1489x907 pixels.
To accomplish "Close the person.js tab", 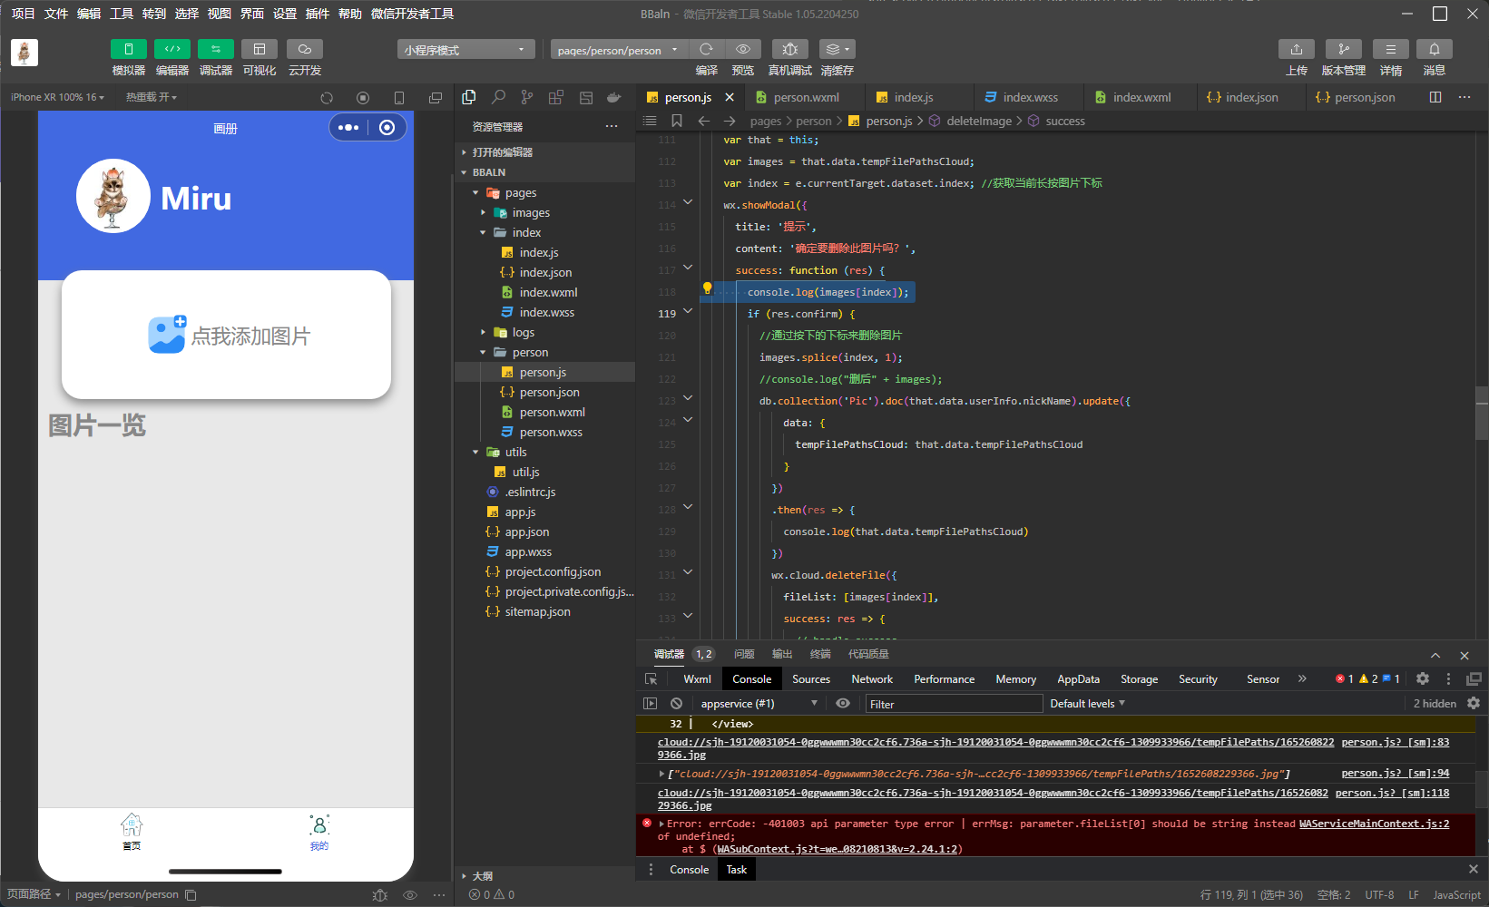I will [x=730, y=97].
